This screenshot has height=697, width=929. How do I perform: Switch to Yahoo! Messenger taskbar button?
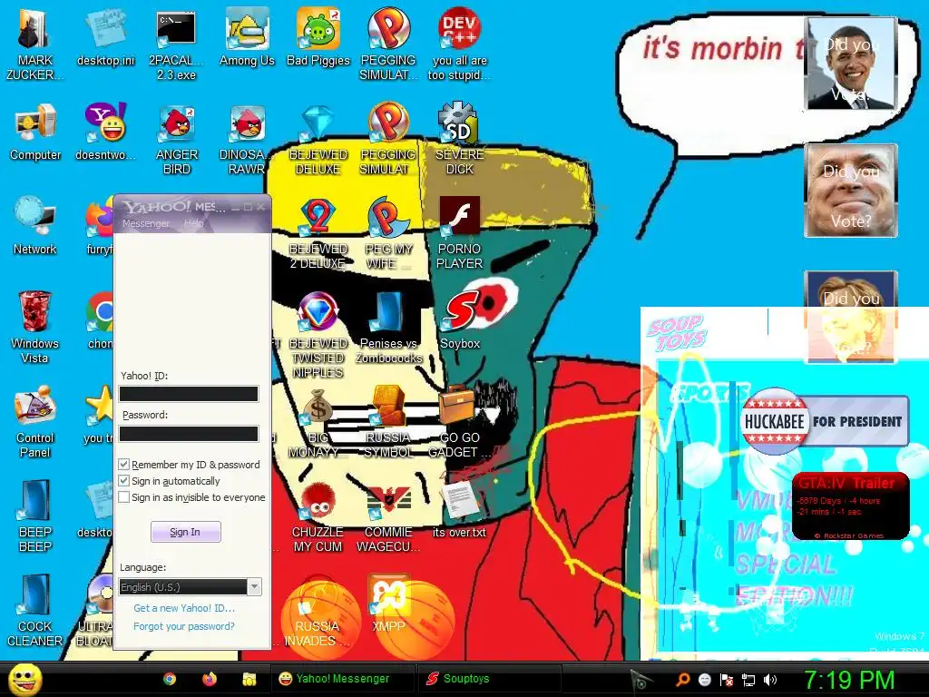pos(341,679)
